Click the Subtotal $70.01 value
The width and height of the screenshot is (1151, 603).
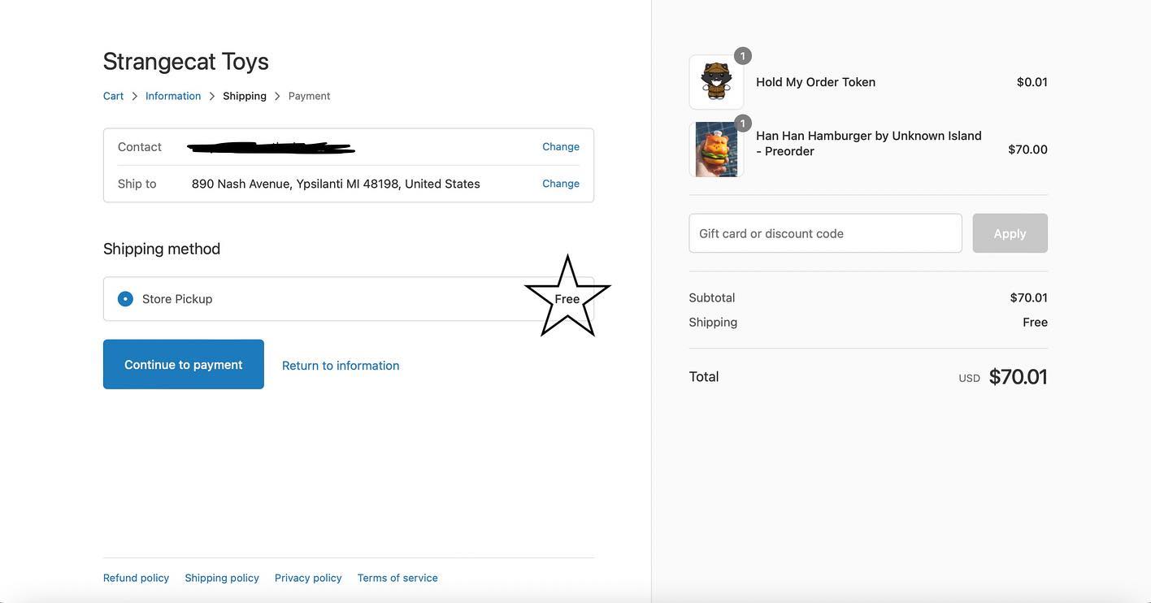click(x=1029, y=298)
